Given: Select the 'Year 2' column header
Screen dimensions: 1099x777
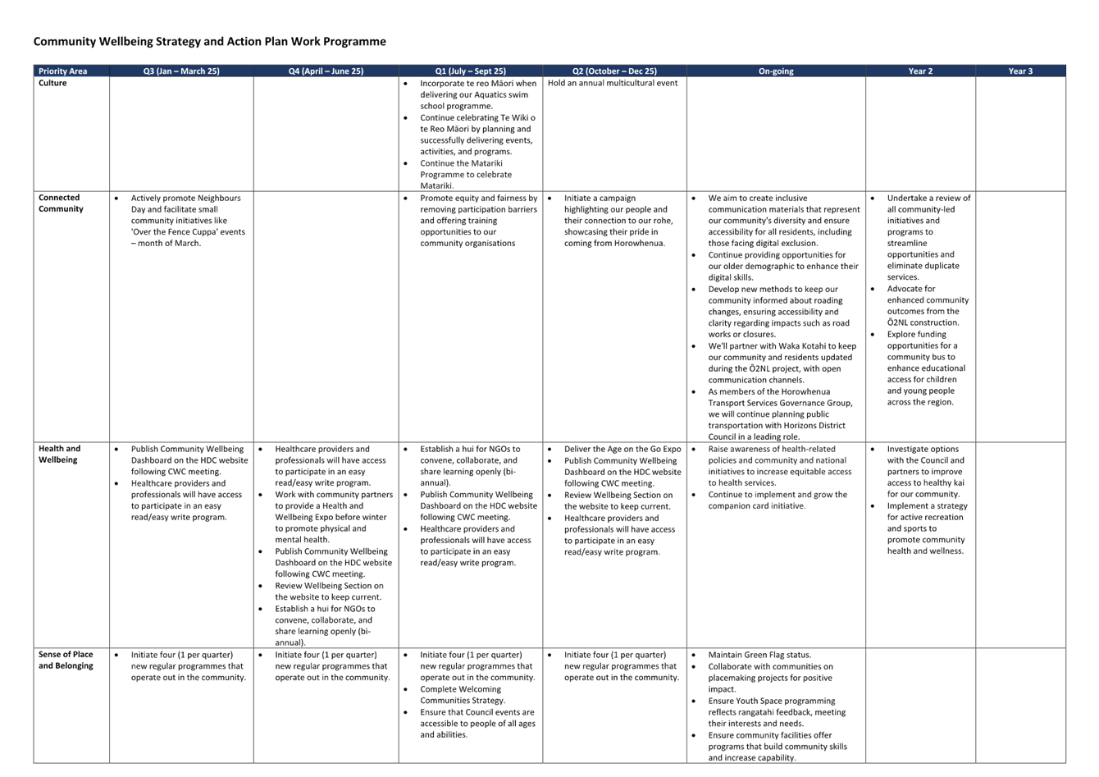Looking at the screenshot, I should pyautogui.click(x=920, y=71).
